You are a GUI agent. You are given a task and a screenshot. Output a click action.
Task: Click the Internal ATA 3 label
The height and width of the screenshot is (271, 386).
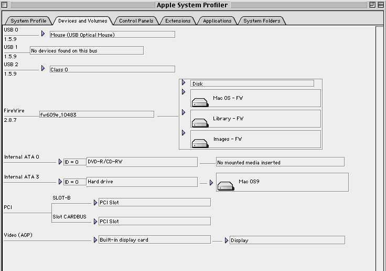click(22, 177)
